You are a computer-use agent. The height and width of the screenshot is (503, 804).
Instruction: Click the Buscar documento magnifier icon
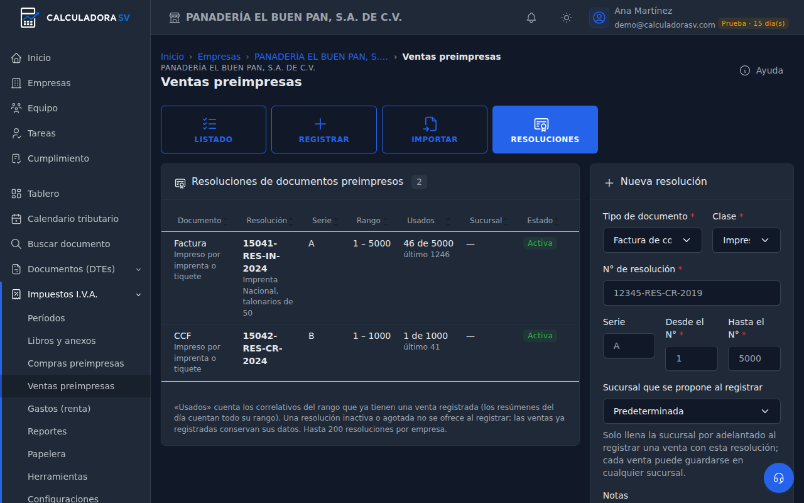[x=16, y=244]
